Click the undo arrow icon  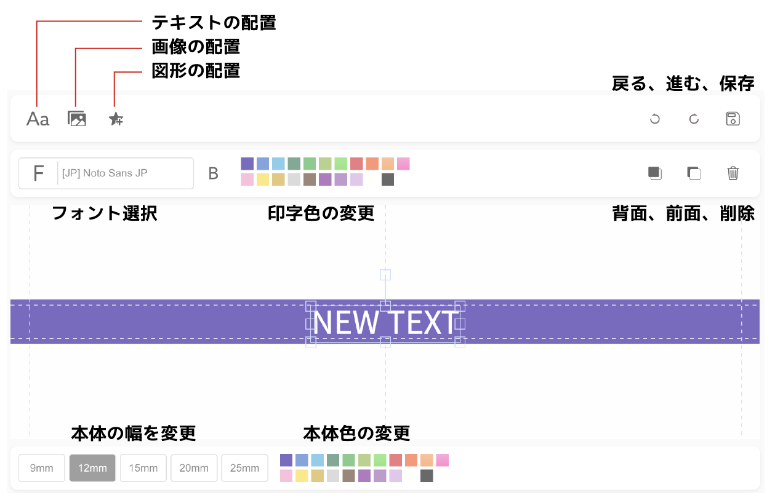point(655,119)
